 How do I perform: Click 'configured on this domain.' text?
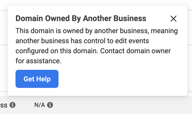coord(57,51)
